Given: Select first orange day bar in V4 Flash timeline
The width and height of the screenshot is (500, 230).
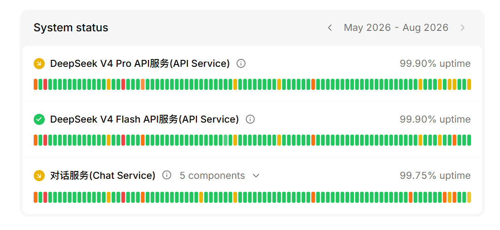Looking at the screenshot, I should click(36, 140).
